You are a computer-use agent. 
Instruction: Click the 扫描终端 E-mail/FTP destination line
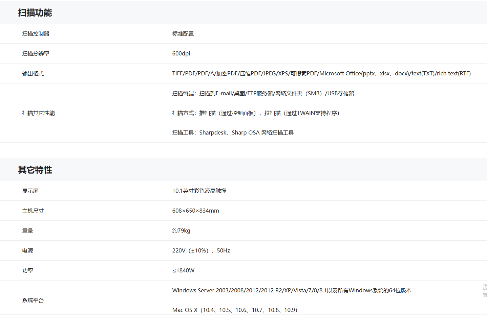click(x=263, y=94)
